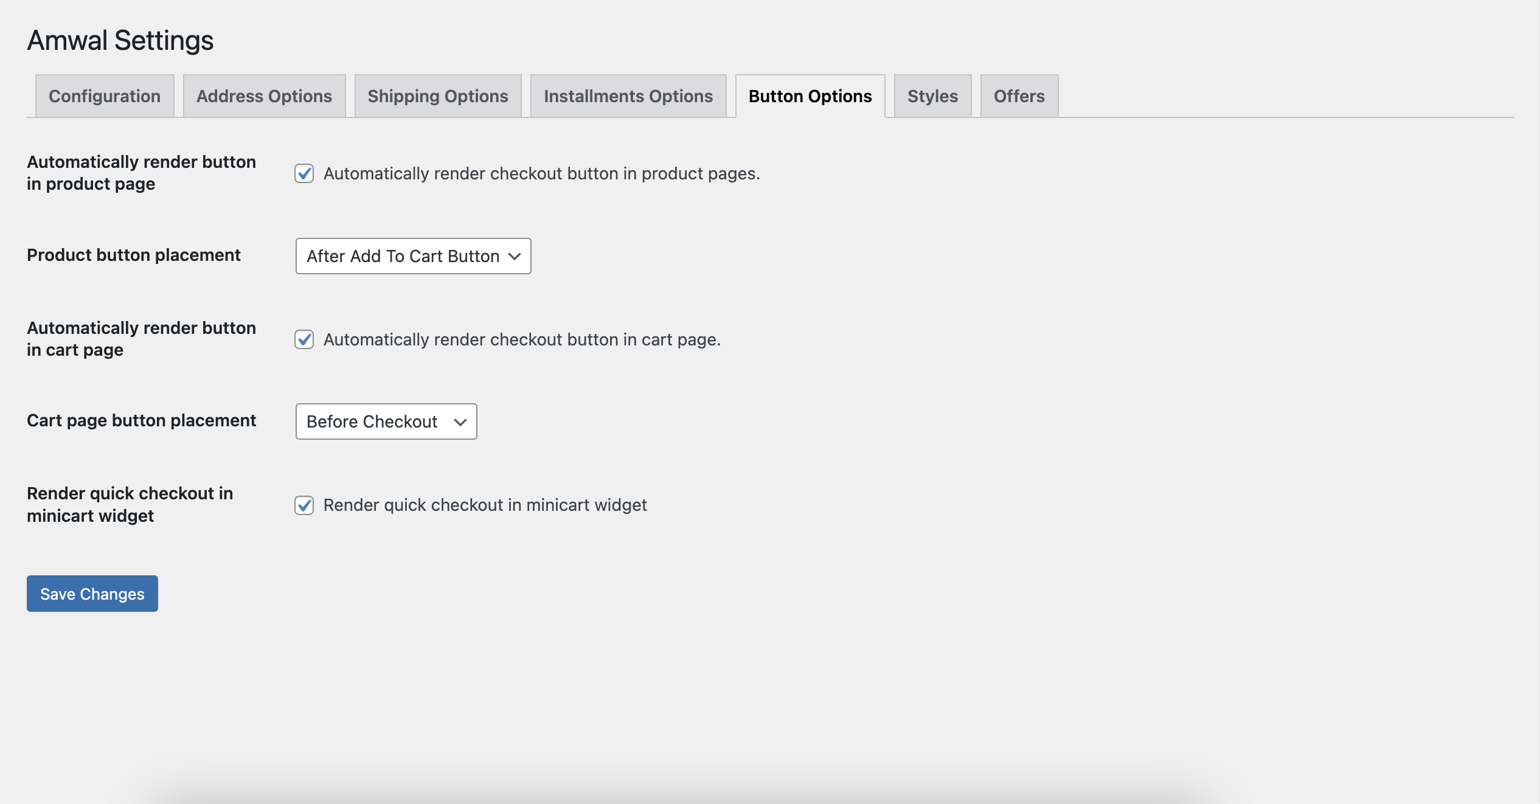Click 'Automatically render checkout button in product pages' label
The width and height of the screenshot is (1540, 804).
(541, 173)
